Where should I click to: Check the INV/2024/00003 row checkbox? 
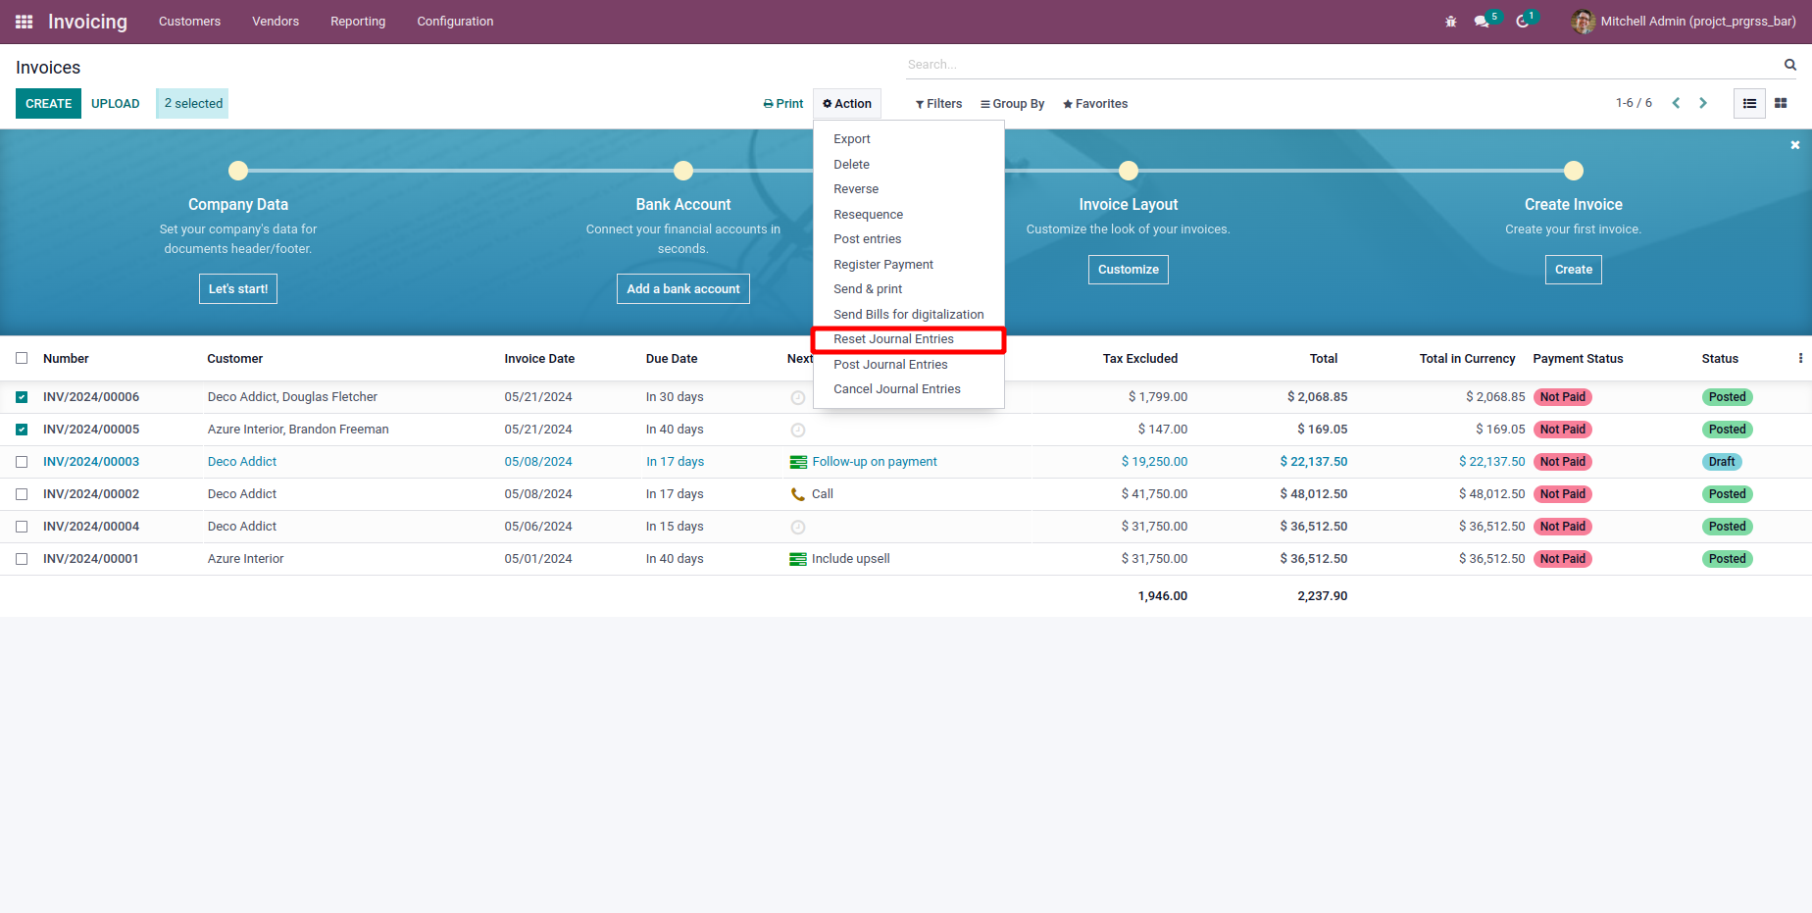[22, 462]
